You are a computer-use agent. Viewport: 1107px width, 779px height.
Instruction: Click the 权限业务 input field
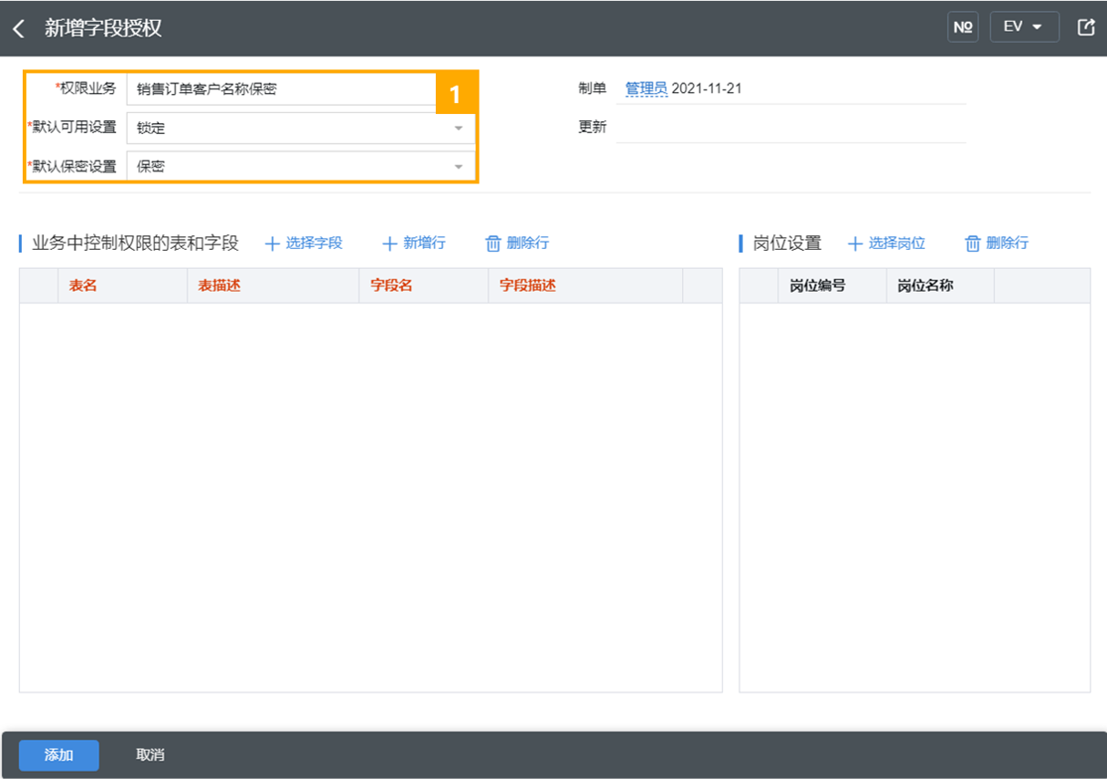point(283,89)
